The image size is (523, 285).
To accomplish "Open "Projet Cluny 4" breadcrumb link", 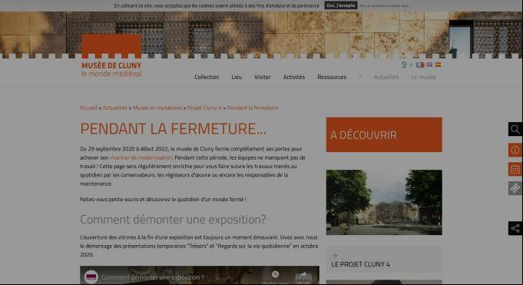I will (x=204, y=108).
